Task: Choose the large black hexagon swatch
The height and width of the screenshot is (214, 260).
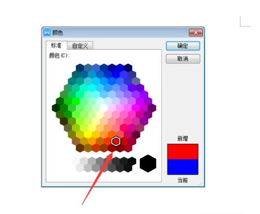Action: click(148, 164)
